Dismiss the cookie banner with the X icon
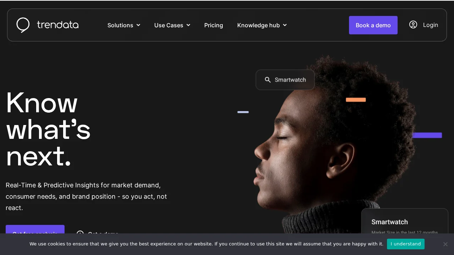 [x=445, y=244]
